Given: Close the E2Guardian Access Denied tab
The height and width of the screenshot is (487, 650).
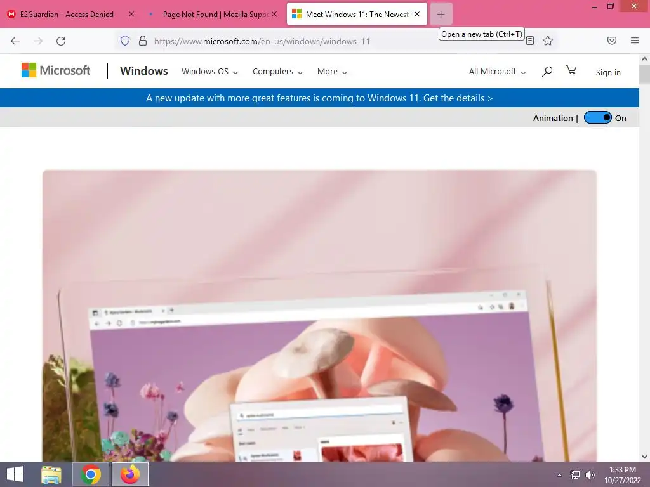Looking at the screenshot, I should click(131, 14).
